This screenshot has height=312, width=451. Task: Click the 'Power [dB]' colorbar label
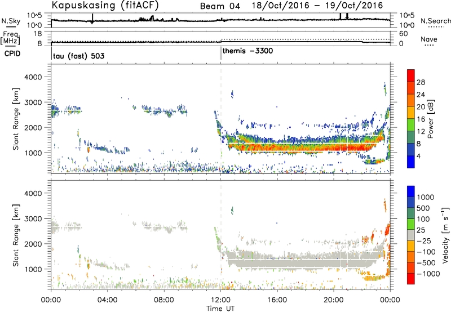point(431,119)
